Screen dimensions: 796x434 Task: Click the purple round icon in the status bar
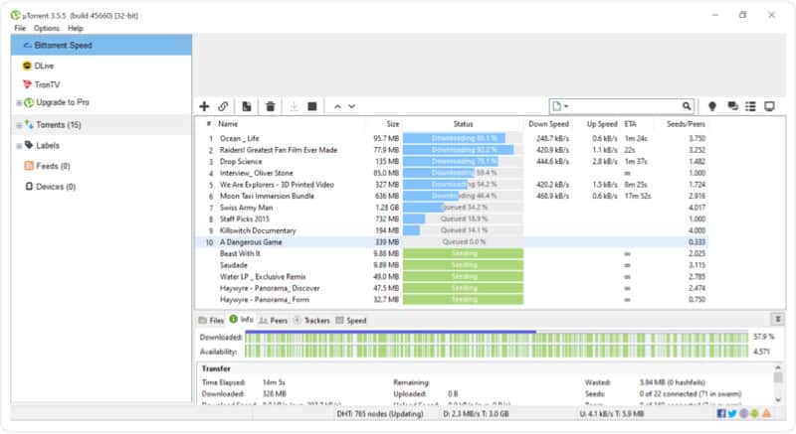(743, 414)
